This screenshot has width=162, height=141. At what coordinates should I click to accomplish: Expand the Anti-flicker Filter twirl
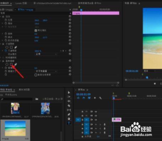tap(2, 41)
